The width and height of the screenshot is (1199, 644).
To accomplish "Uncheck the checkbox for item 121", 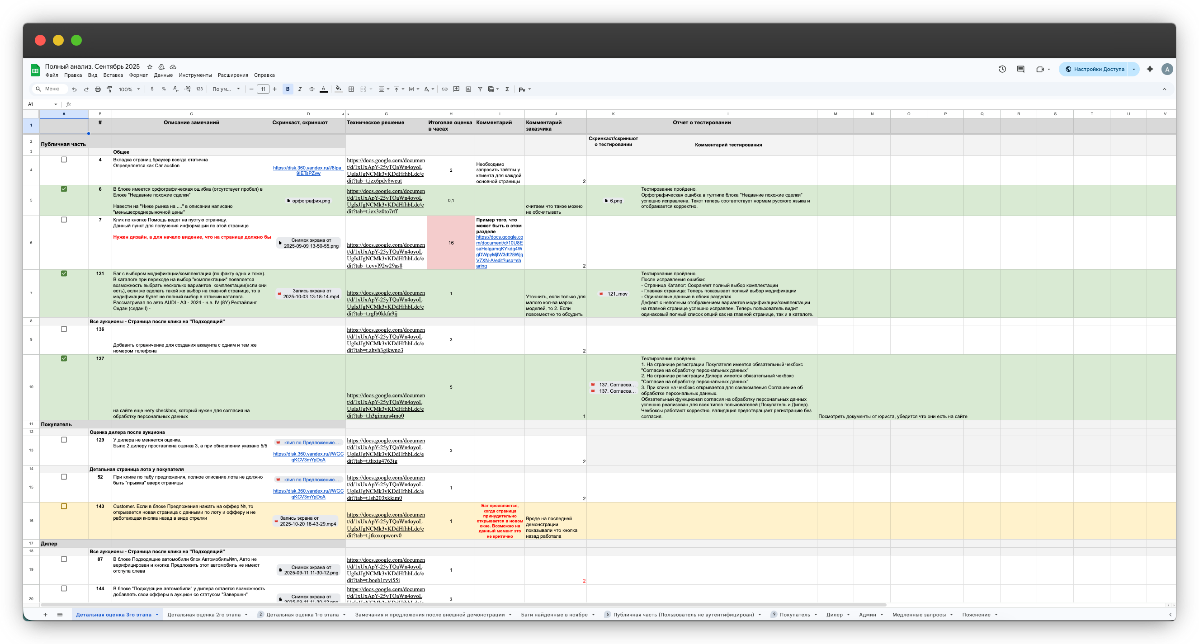I will 64,273.
